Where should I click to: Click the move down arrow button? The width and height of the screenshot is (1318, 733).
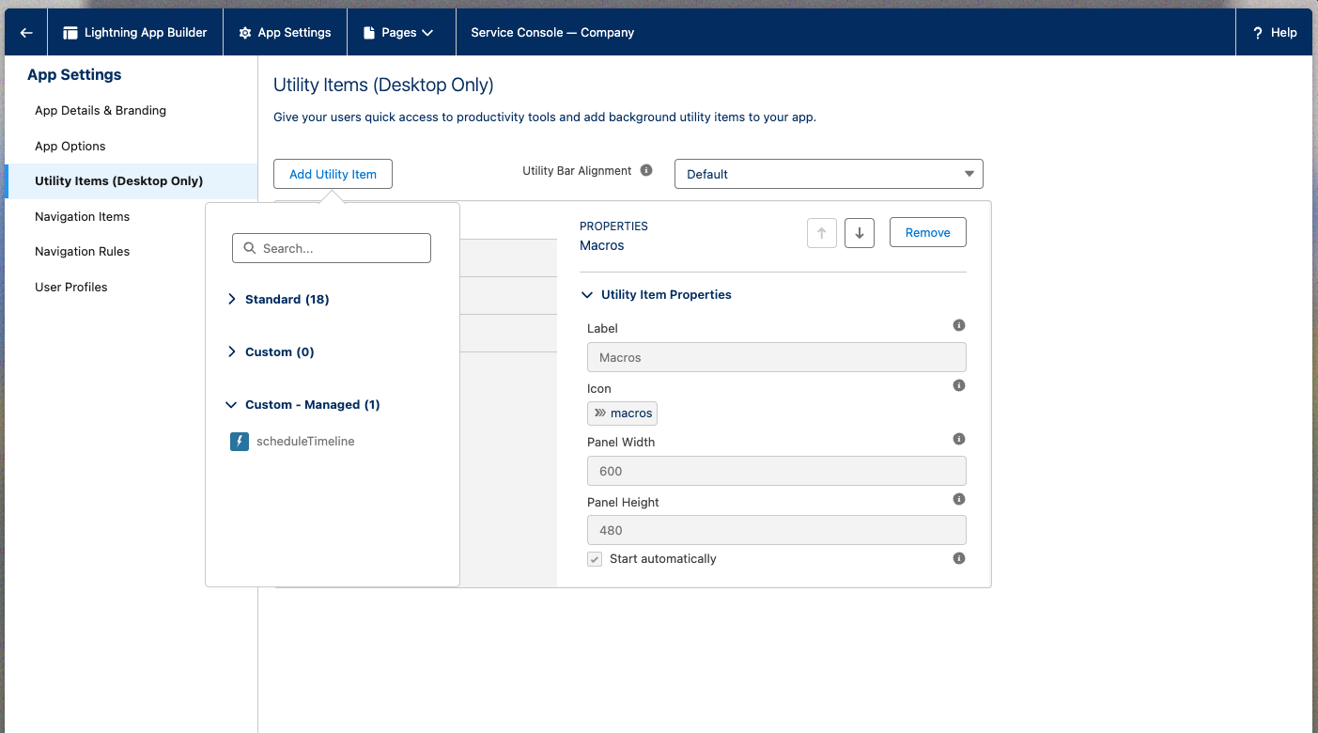pyautogui.click(x=860, y=233)
